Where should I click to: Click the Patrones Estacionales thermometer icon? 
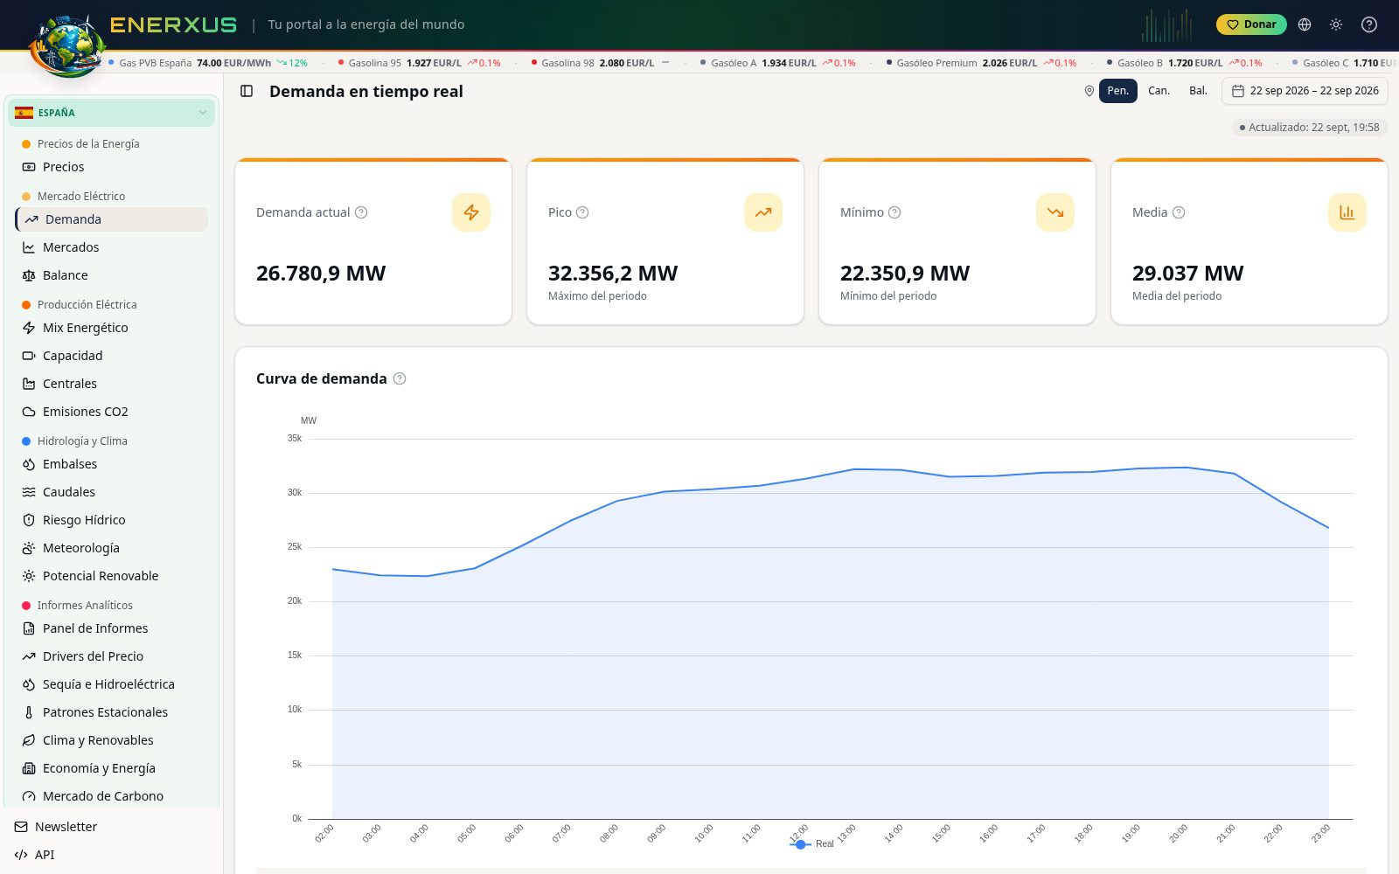(x=29, y=712)
